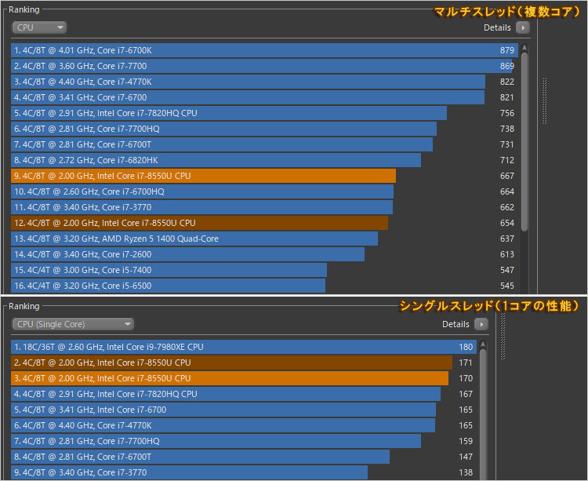
Task: Select single-core row 3 i7-8550U score 170
Action: coord(244,378)
